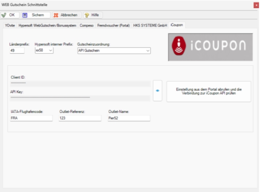The height and width of the screenshot is (192, 260).
Task: Open Hilfe help from the toolbar
Action: 92,15
